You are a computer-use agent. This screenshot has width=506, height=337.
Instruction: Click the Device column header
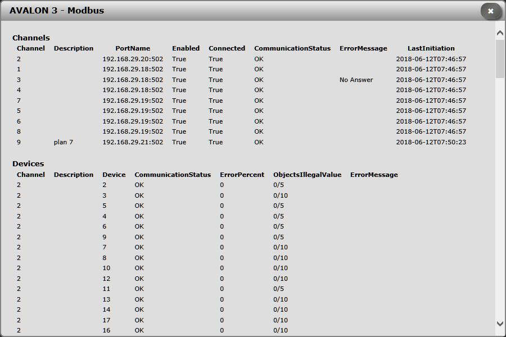[114, 175]
